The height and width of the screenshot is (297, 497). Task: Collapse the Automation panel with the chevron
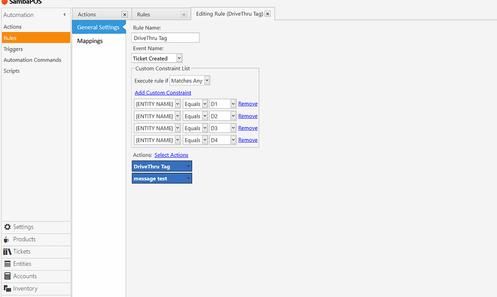(65, 15)
